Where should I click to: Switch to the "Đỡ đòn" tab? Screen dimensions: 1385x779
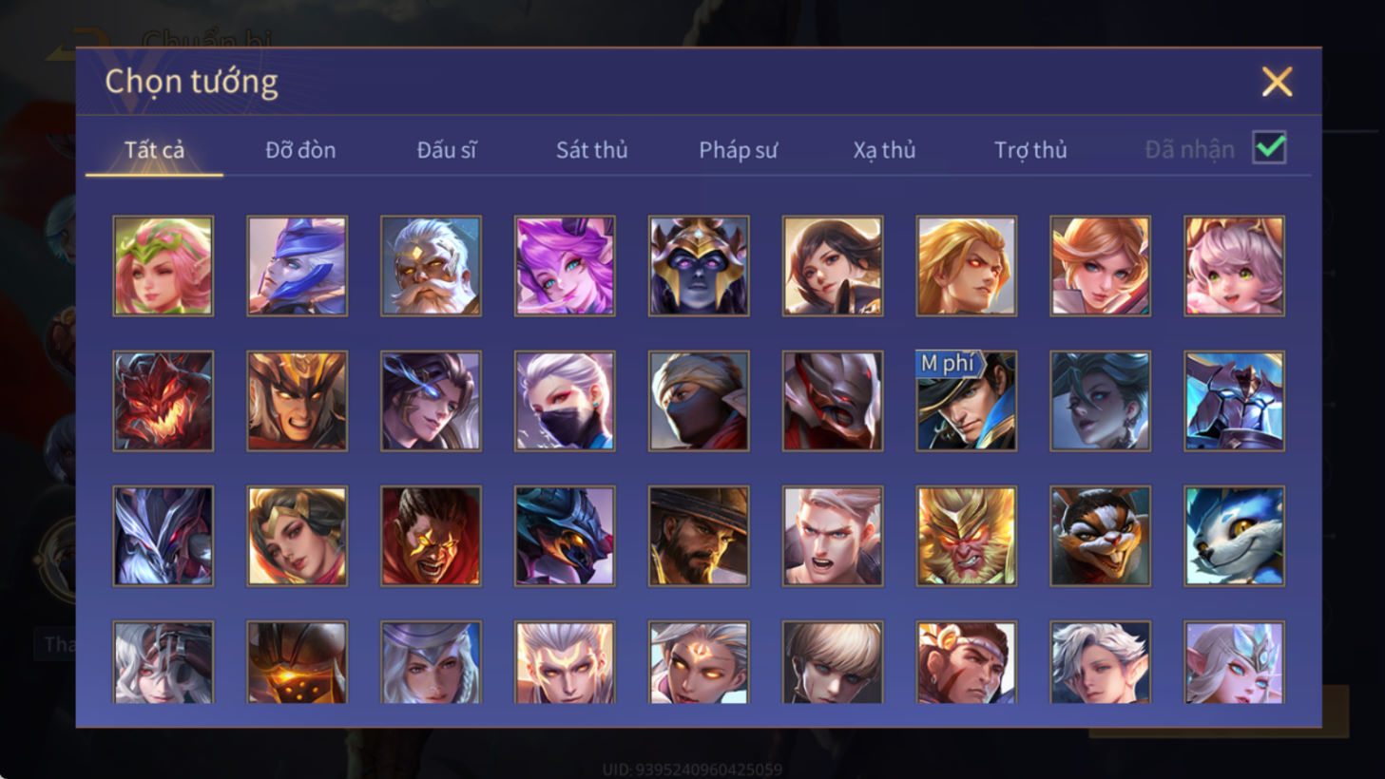pos(300,150)
